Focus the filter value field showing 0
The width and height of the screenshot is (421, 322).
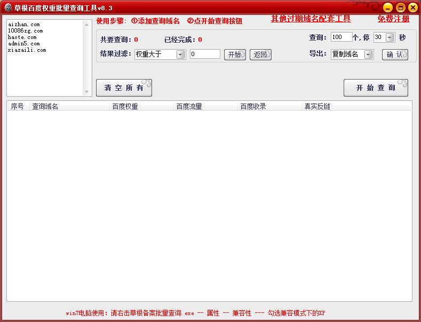tap(204, 54)
